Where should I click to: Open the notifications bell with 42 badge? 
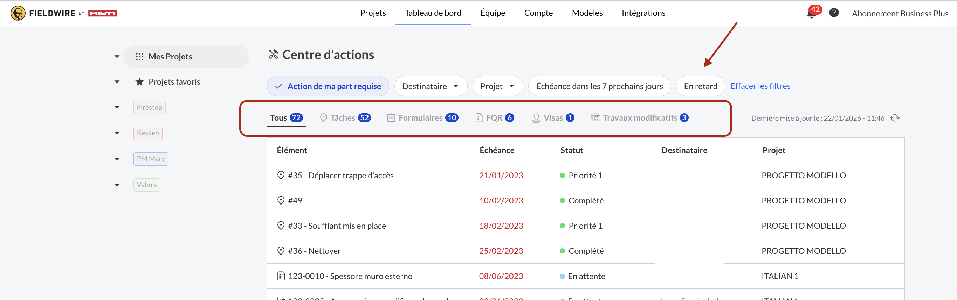pyautogui.click(x=811, y=14)
